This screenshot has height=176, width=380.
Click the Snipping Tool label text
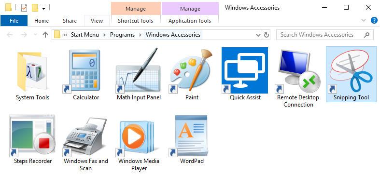pos(351,97)
